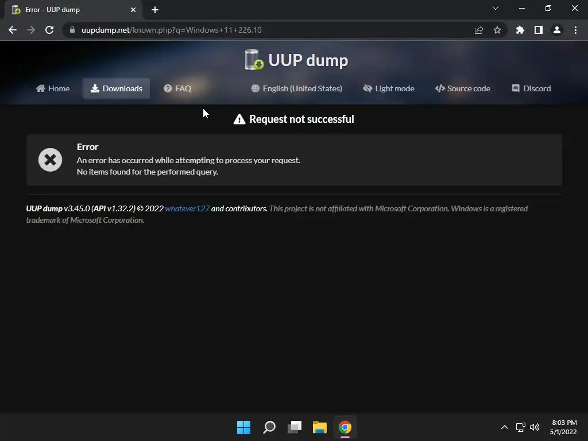Change language from English (United States)
The image size is (588, 441).
tap(297, 88)
